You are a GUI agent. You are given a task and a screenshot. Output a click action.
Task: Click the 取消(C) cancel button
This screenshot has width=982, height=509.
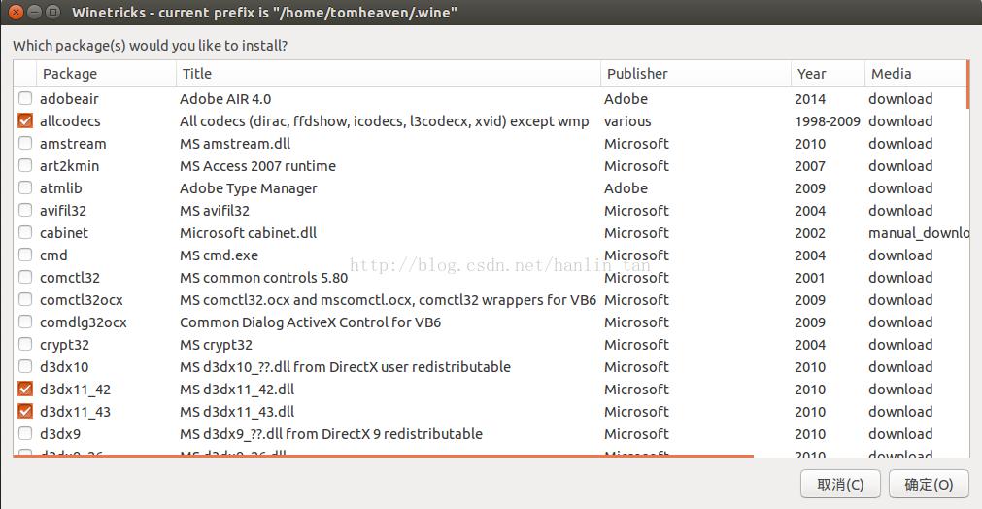click(840, 484)
